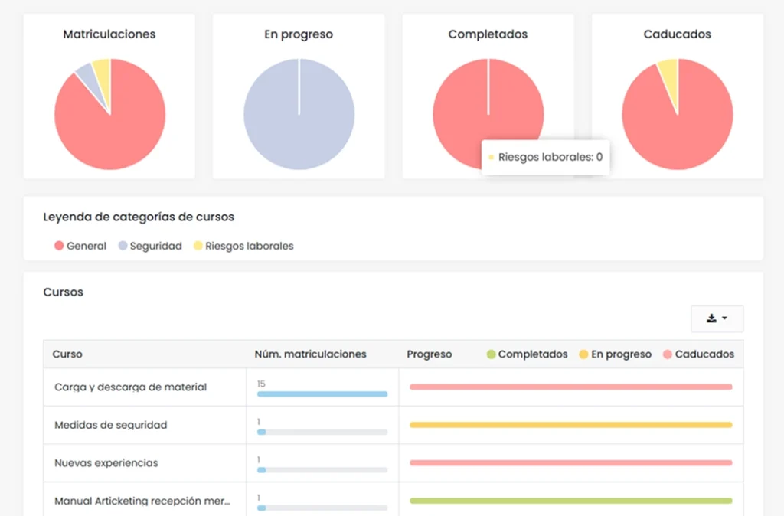Click green progress bar for Manual Articketing

click(x=570, y=501)
